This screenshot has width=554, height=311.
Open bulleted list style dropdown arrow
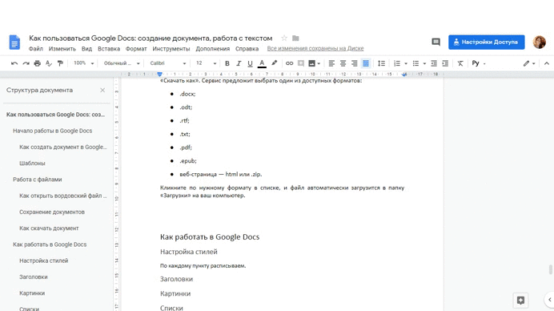424,63
